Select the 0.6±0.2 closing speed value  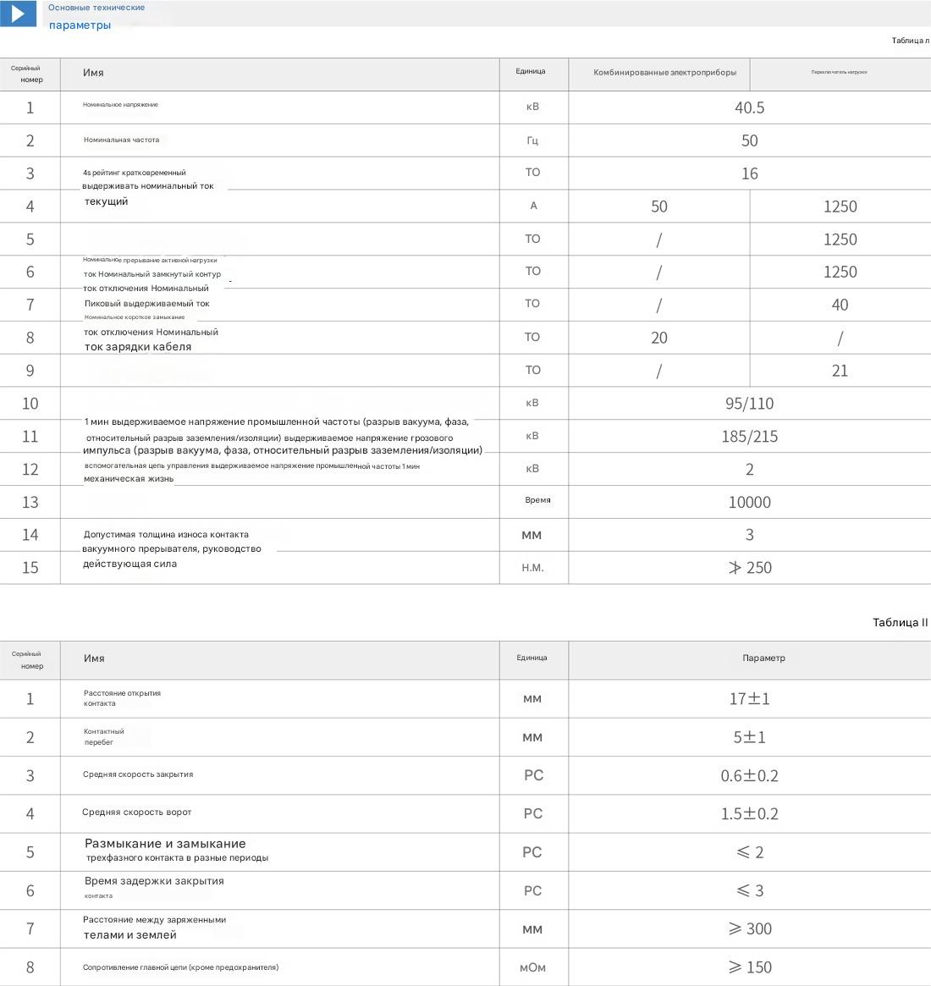[x=749, y=775]
